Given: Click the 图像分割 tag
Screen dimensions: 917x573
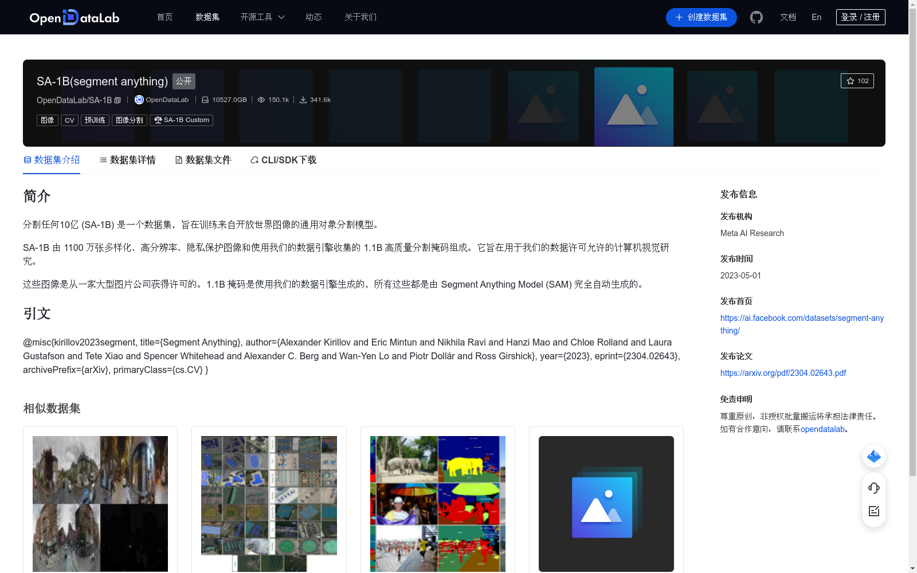Looking at the screenshot, I should [130, 120].
